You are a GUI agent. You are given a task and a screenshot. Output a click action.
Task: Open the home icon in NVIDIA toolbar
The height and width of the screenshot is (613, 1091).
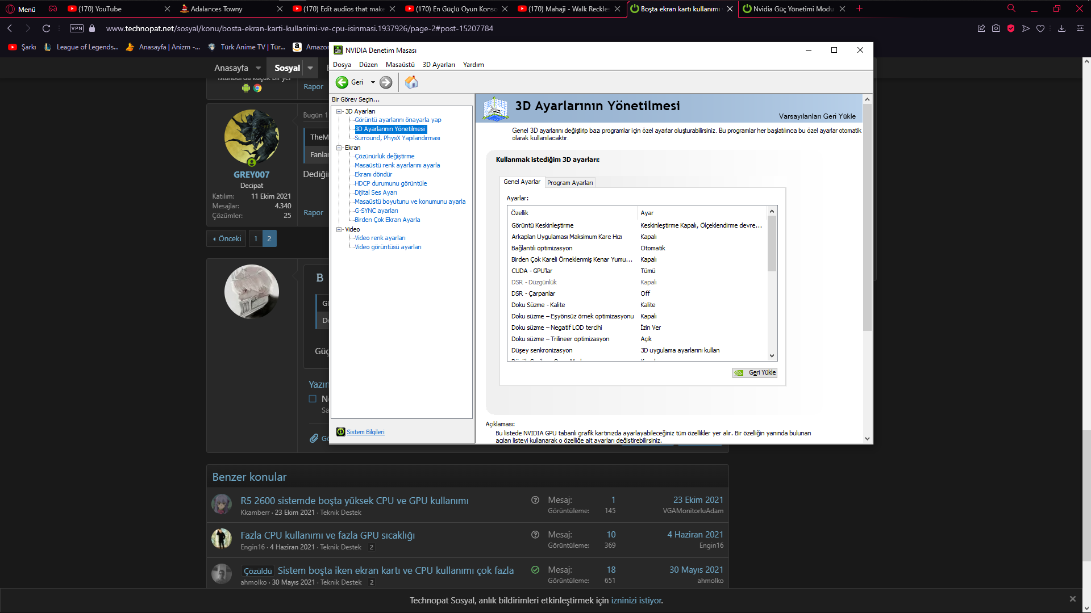411,82
